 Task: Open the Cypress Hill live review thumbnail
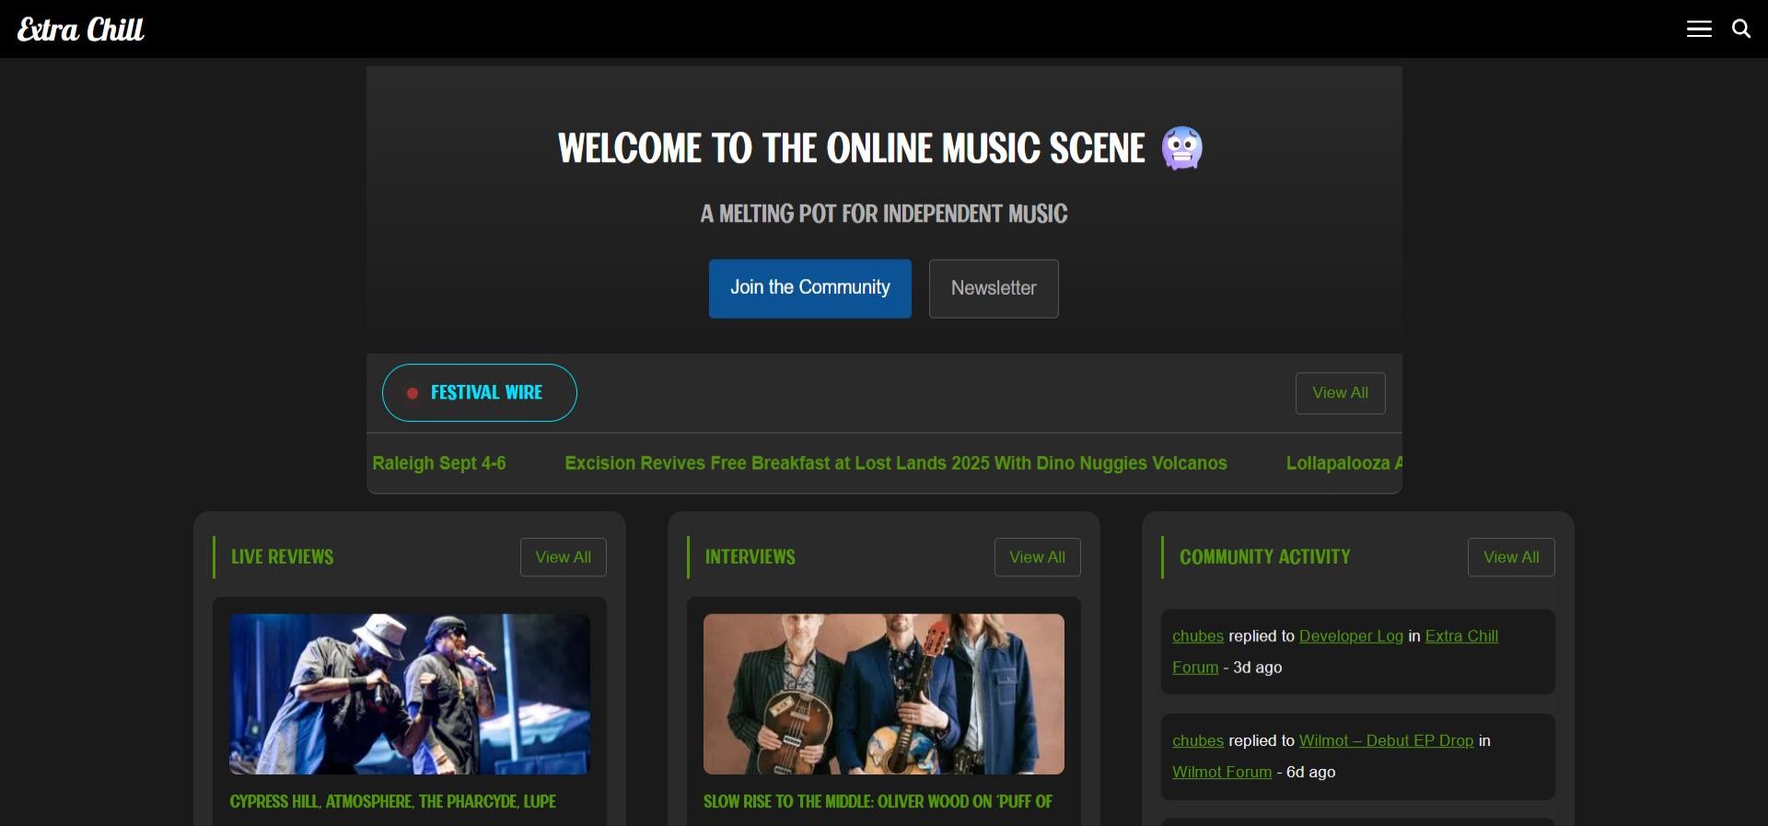410,694
